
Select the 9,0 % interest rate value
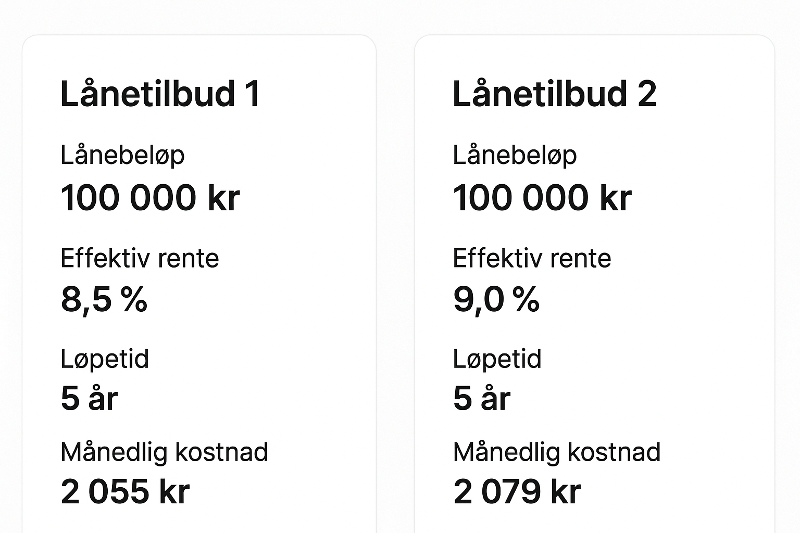click(x=496, y=300)
